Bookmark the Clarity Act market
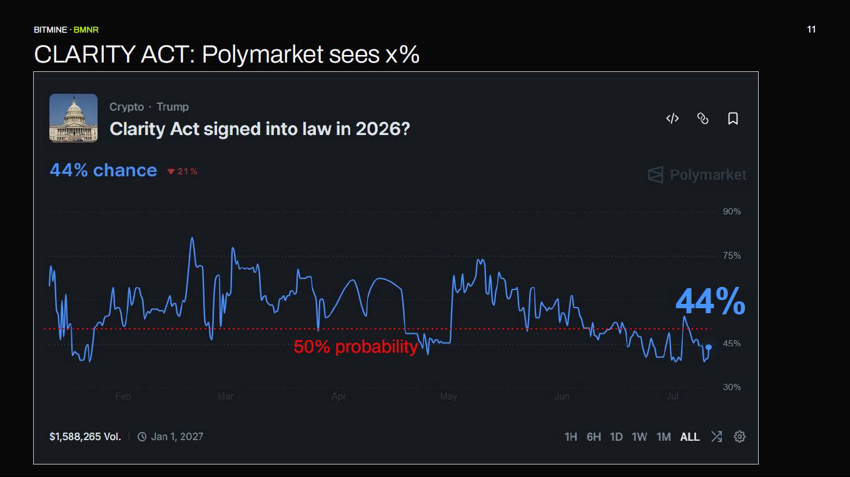Screen dimensions: 850x477 (733, 118)
